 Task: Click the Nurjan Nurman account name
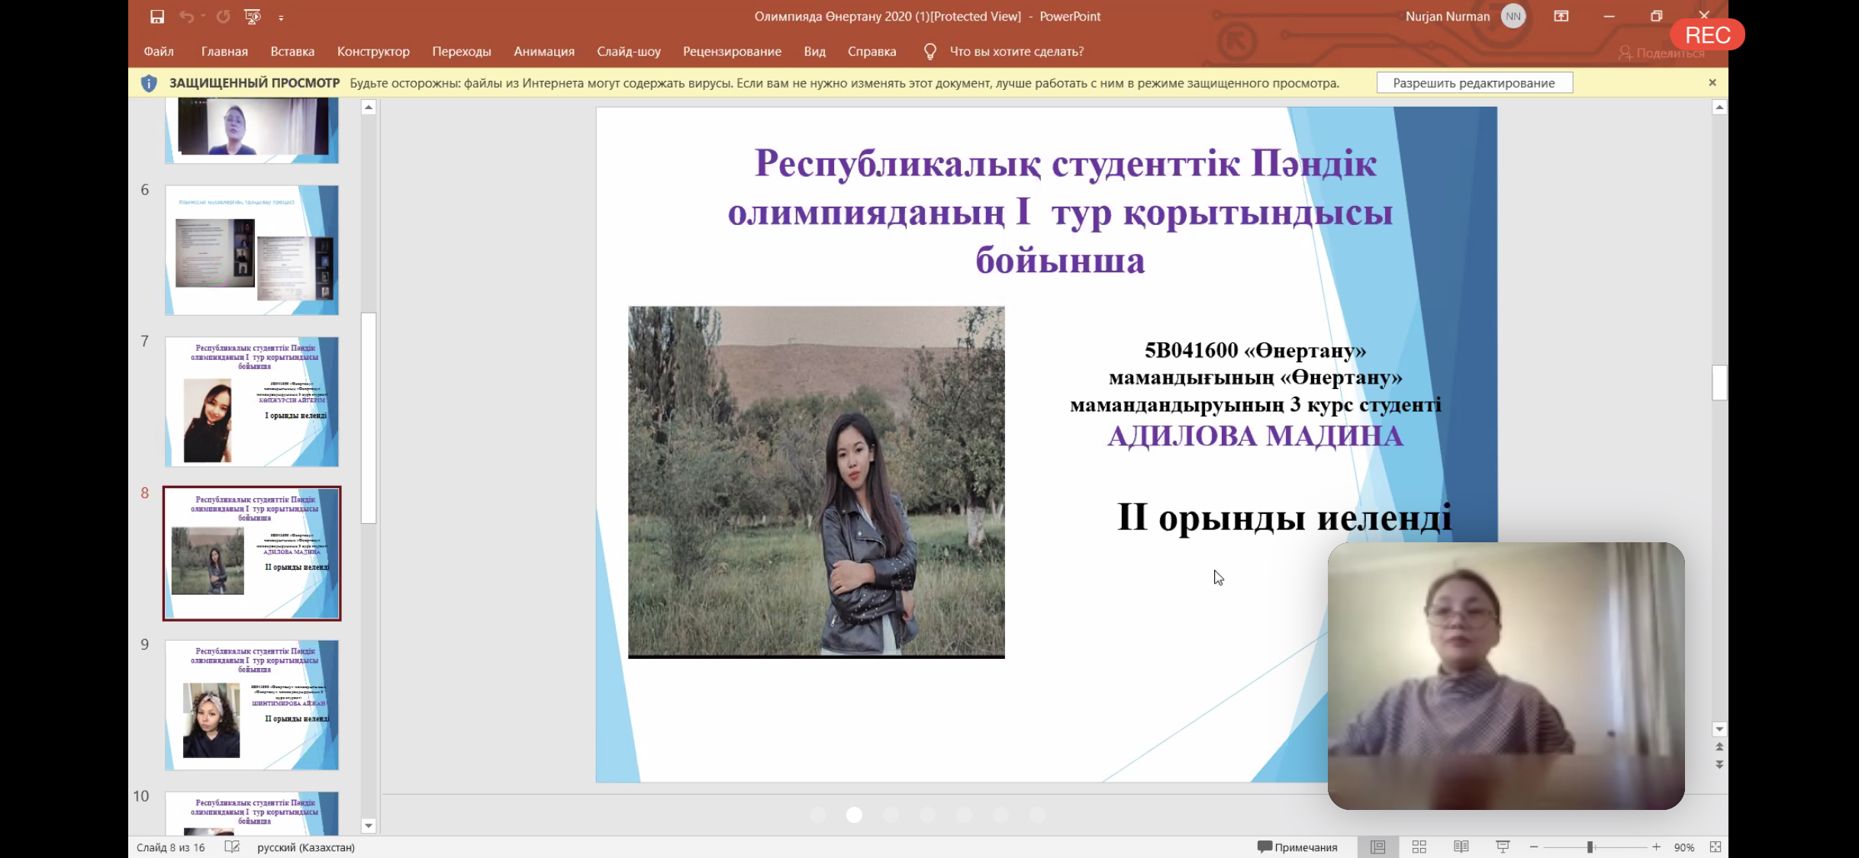(x=1447, y=16)
